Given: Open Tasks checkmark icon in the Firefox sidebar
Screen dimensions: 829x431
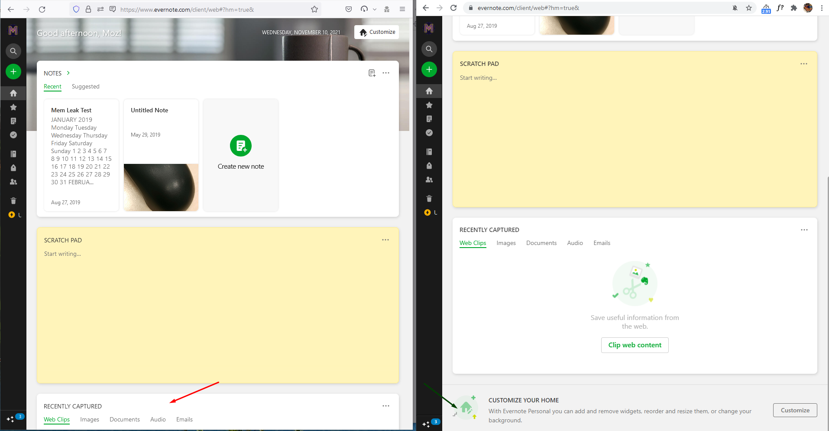Looking at the screenshot, I should pyautogui.click(x=13, y=135).
